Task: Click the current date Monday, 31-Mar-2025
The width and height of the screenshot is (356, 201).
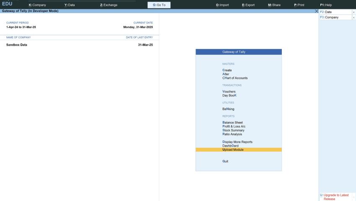Action: 138,27
